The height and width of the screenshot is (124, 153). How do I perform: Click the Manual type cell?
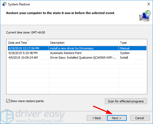125,48
